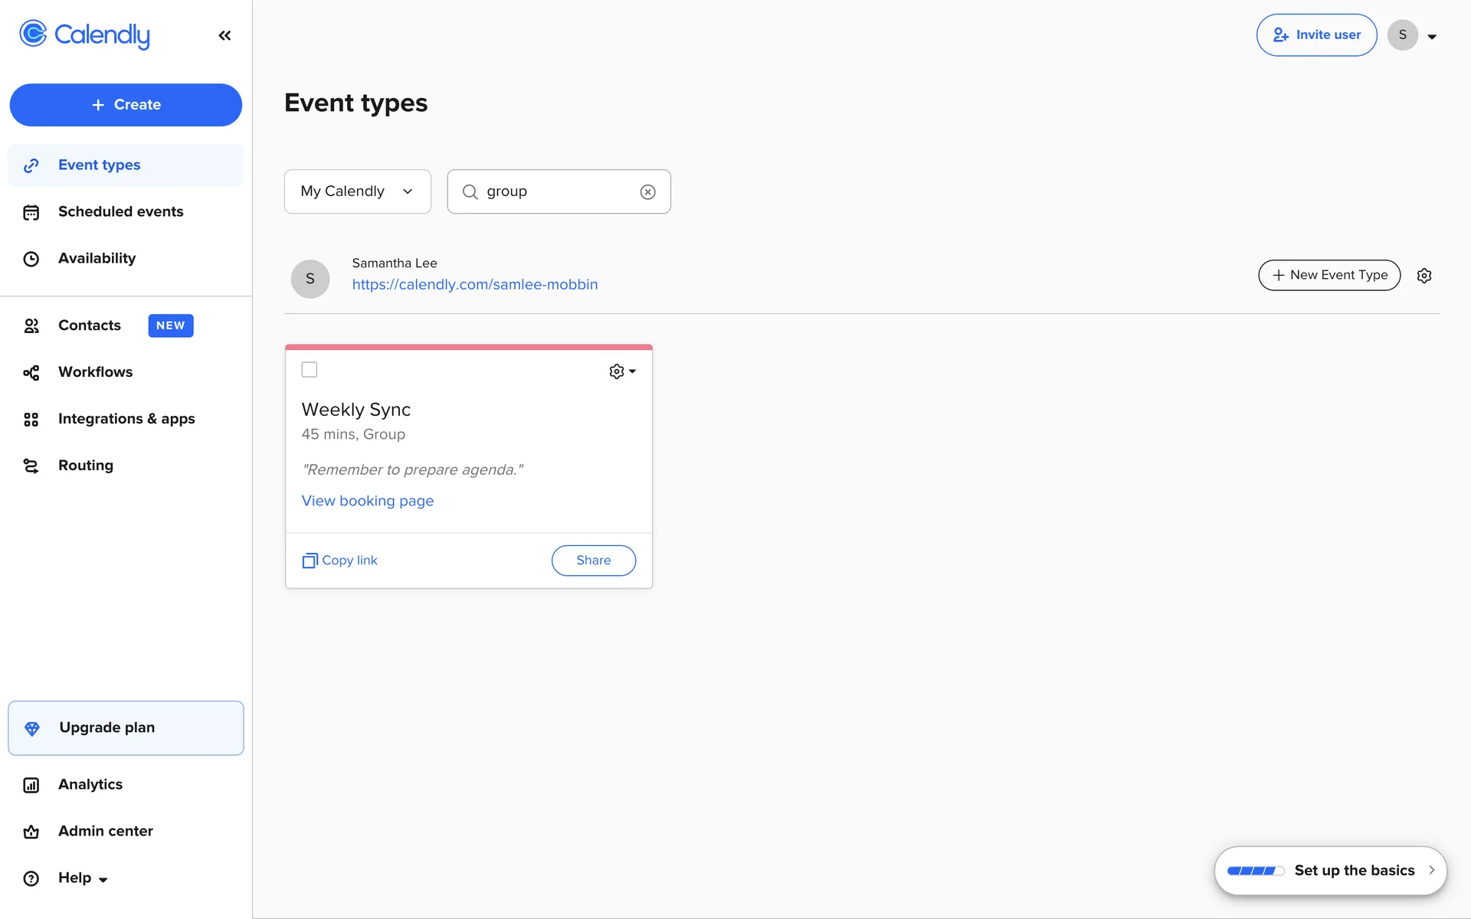Open Routing from the sidebar
Screen dimensions: 1471x919
[85, 466]
